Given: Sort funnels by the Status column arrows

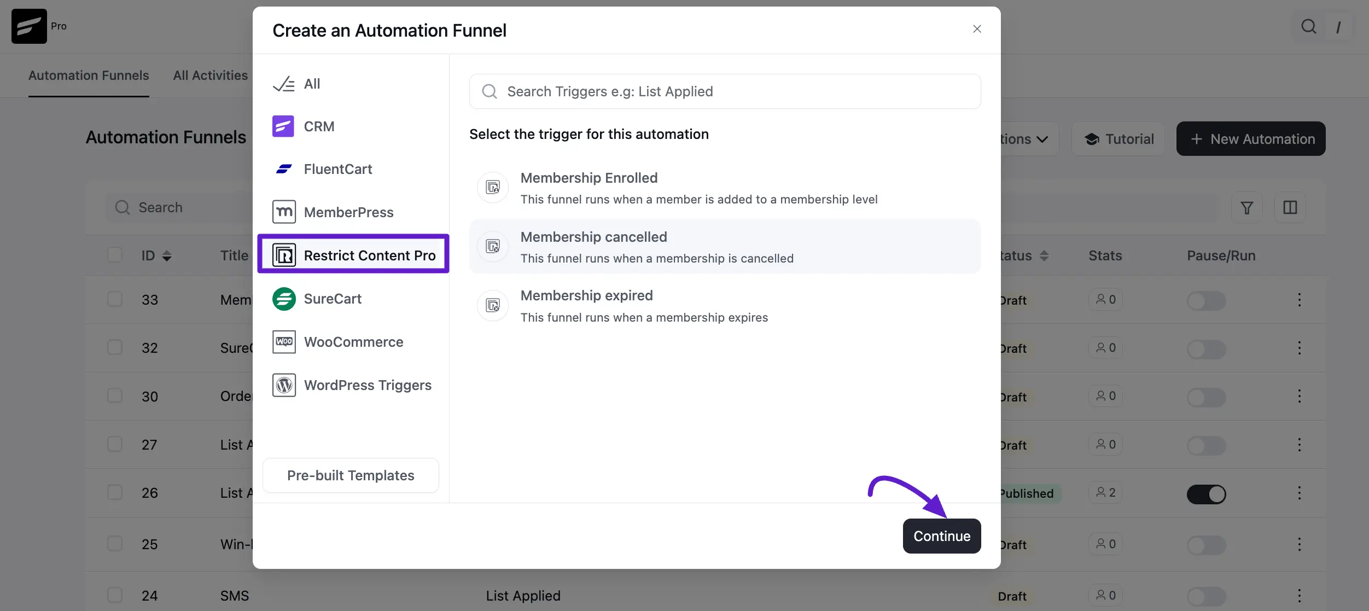Looking at the screenshot, I should (x=1044, y=256).
